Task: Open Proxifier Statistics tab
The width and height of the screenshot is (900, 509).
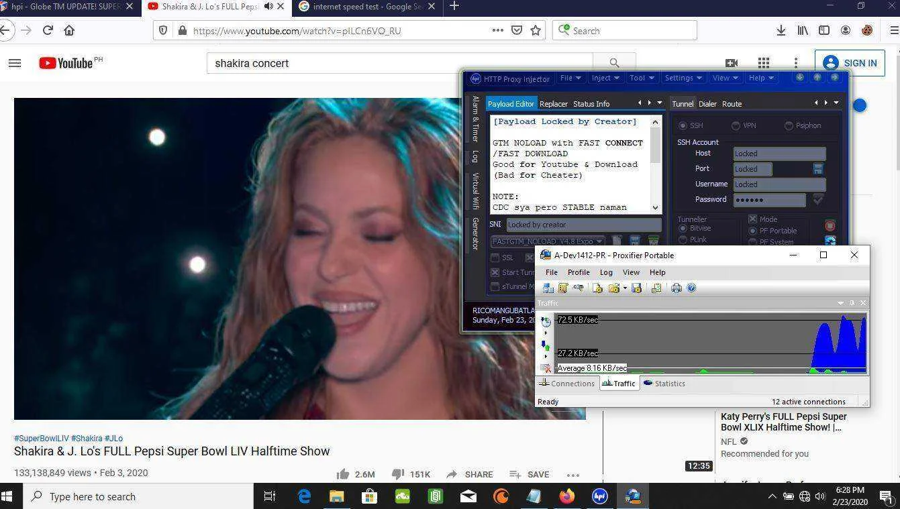Action: 664,384
